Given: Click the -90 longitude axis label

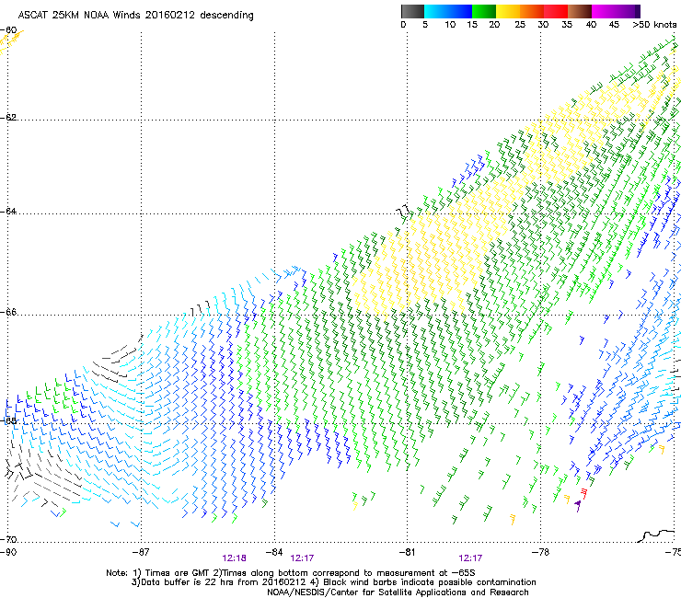Looking at the screenshot, I should (x=8, y=552).
